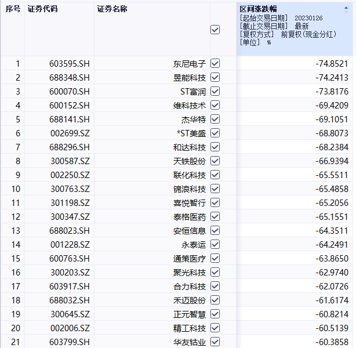Viewport: 356px width, 348px height.
Task: Toggle the checkbox for ST富润
Action: [215, 91]
